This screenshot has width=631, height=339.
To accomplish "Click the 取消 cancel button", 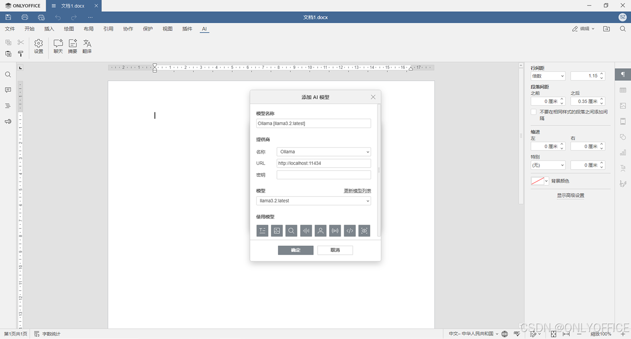I will [335, 250].
